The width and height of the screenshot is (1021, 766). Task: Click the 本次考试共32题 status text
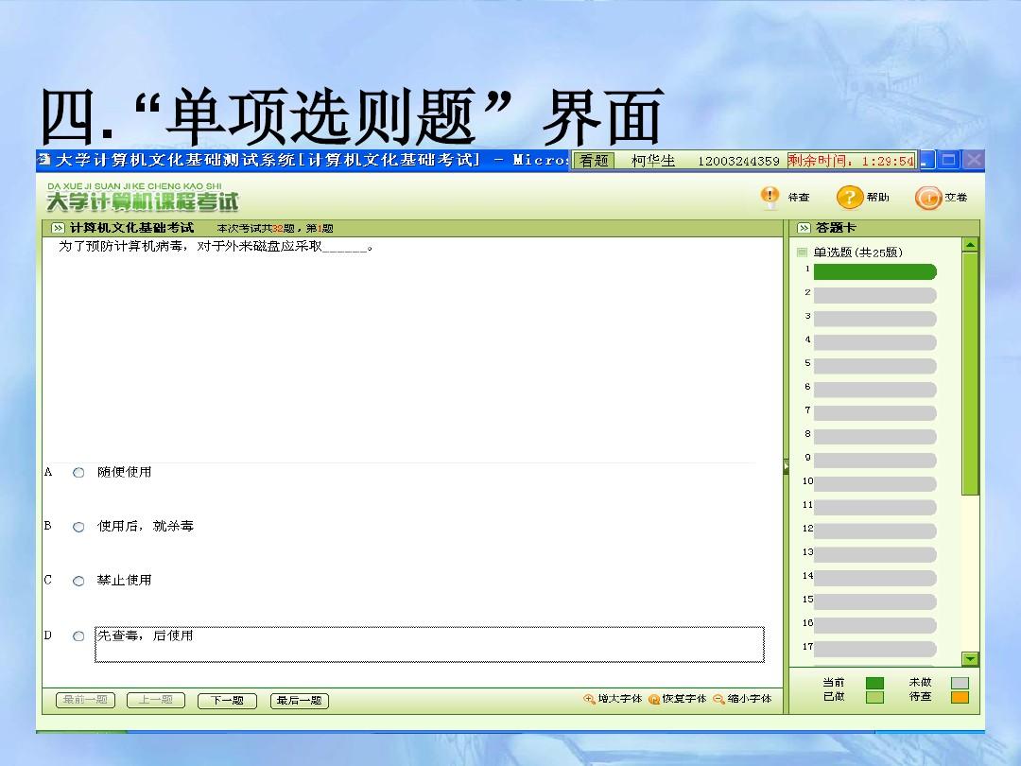[275, 228]
